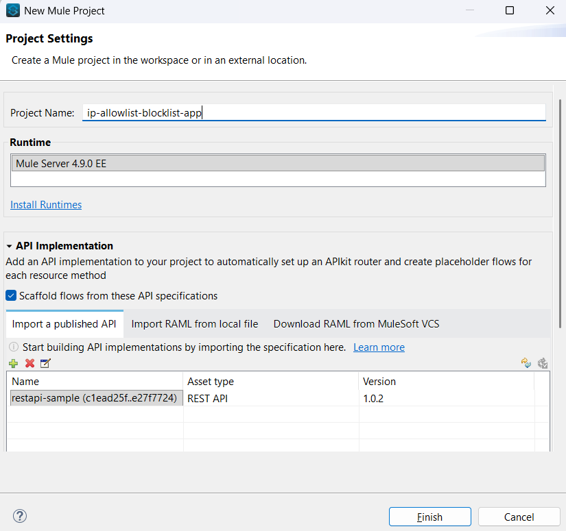This screenshot has height=531, width=566.
Task: Click the Mule logo in title bar
Action: 12,11
